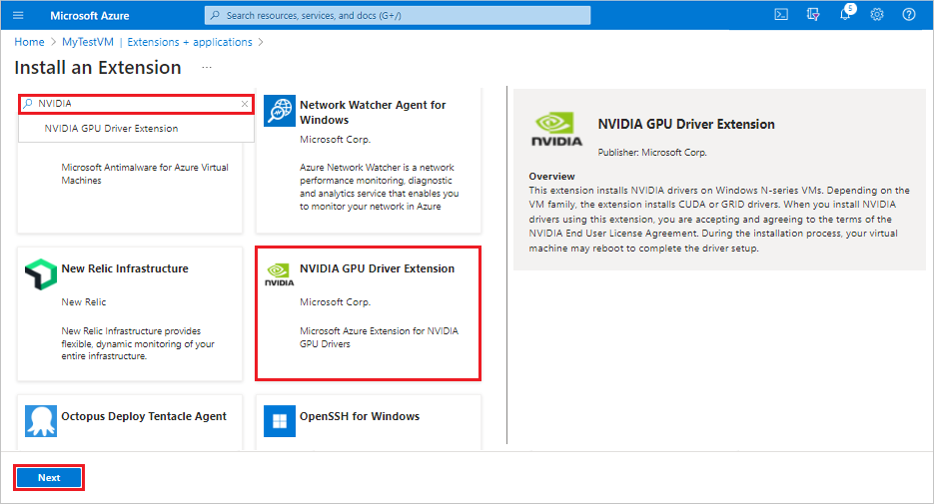
Task: Open the notifications bell
Action: click(845, 15)
